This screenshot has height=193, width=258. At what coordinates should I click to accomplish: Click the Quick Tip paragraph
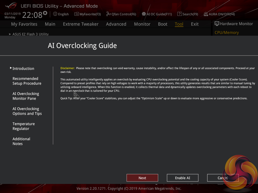(x=154, y=98)
